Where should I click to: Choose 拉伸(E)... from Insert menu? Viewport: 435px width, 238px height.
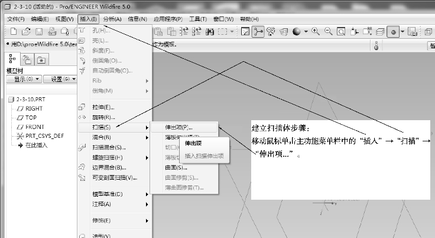(x=115, y=107)
